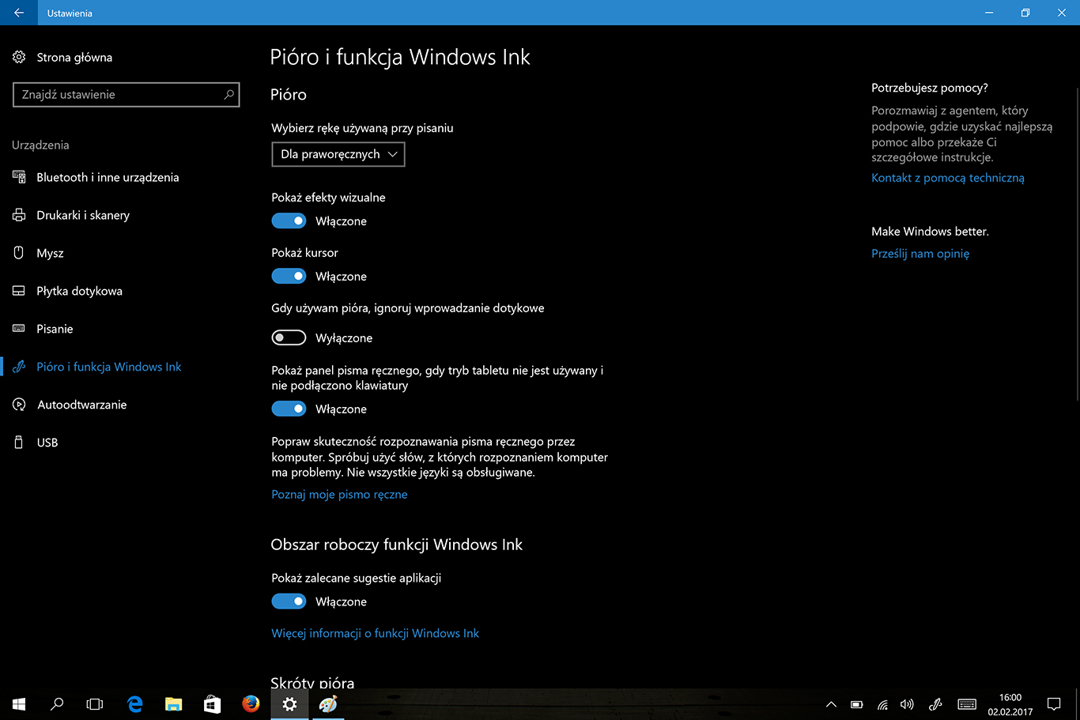The image size is (1080, 720).
Task: Open the Dla praworęcznych hand dropdown
Action: [x=338, y=154]
